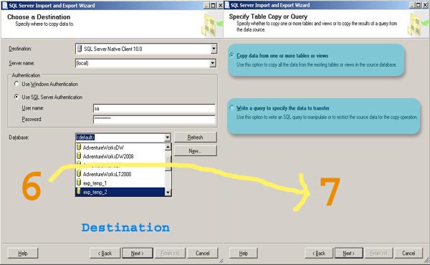Click the Database combo box default value
This screenshot has width=430, height=265.
[x=85, y=138]
